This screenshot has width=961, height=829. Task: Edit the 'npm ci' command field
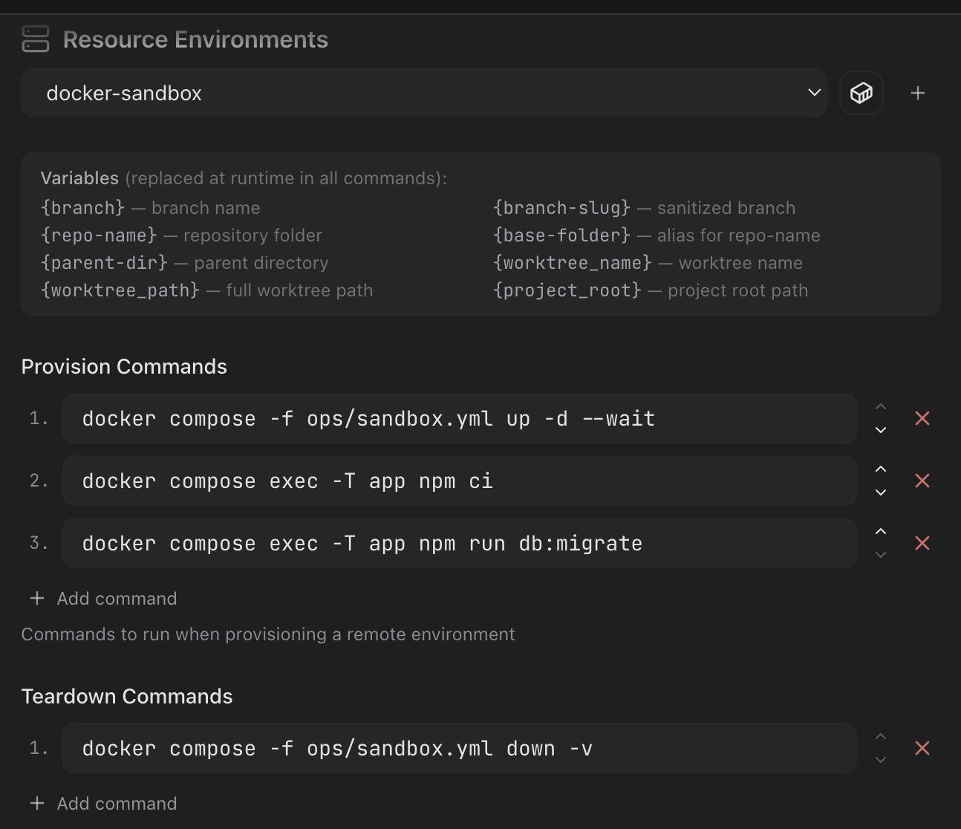coord(460,481)
